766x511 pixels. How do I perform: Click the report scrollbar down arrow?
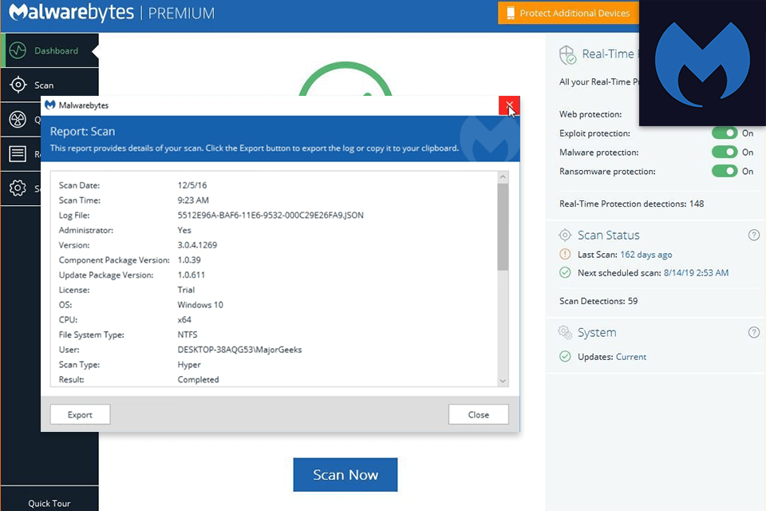click(503, 381)
